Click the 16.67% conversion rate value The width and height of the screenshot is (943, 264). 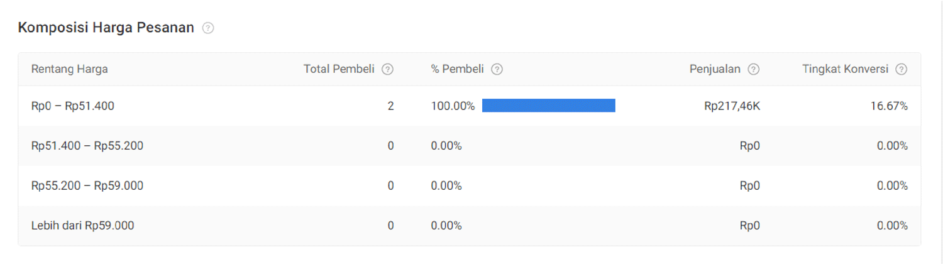(x=889, y=106)
